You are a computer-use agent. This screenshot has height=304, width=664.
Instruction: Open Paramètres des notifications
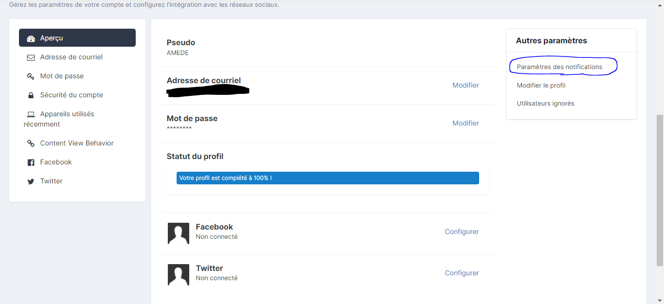559,67
